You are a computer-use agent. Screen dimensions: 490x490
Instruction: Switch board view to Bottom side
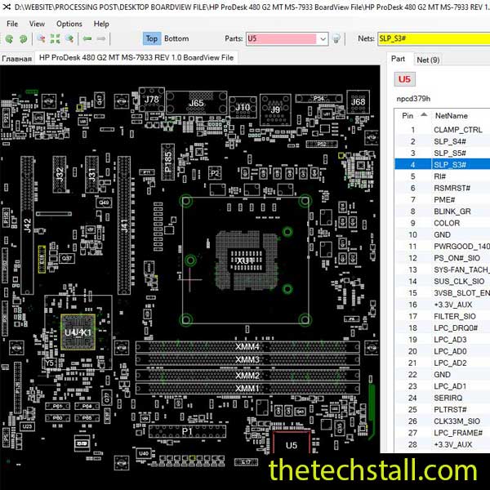point(176,38)
